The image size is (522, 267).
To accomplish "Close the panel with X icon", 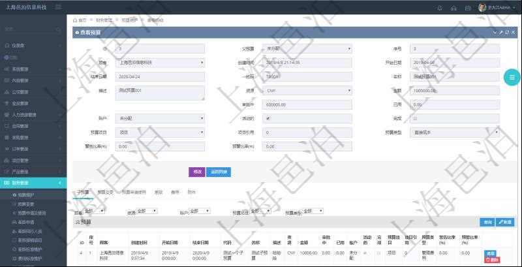I will (512, 32).
